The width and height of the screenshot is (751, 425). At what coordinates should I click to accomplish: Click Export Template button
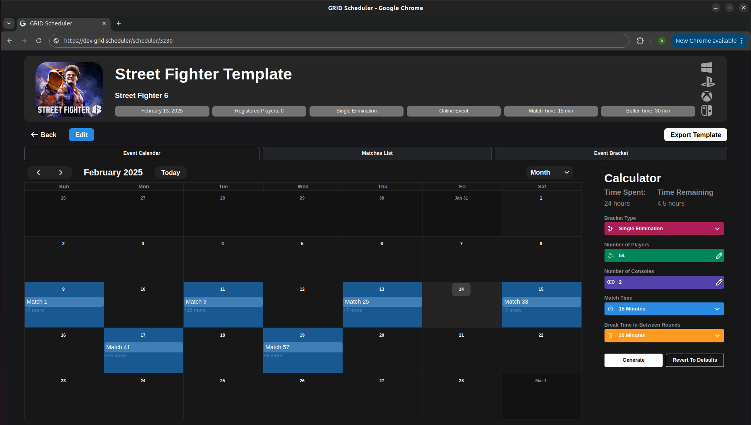point(695,135)
